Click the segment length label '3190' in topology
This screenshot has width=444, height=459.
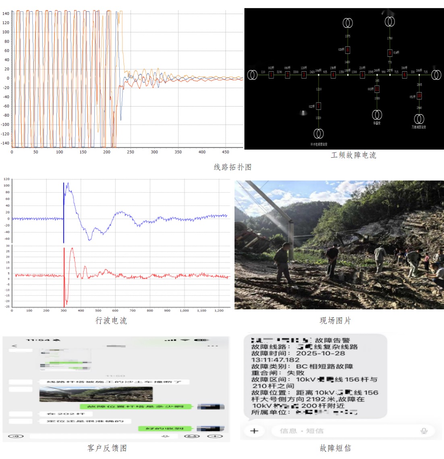(280, 72)
